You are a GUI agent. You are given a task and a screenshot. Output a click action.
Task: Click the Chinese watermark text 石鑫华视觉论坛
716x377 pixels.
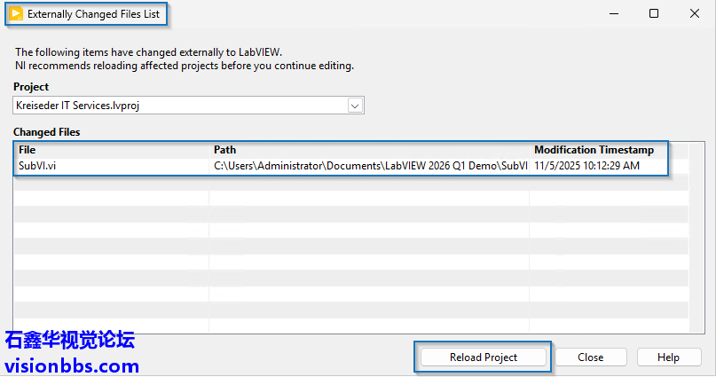coord(69,342)
